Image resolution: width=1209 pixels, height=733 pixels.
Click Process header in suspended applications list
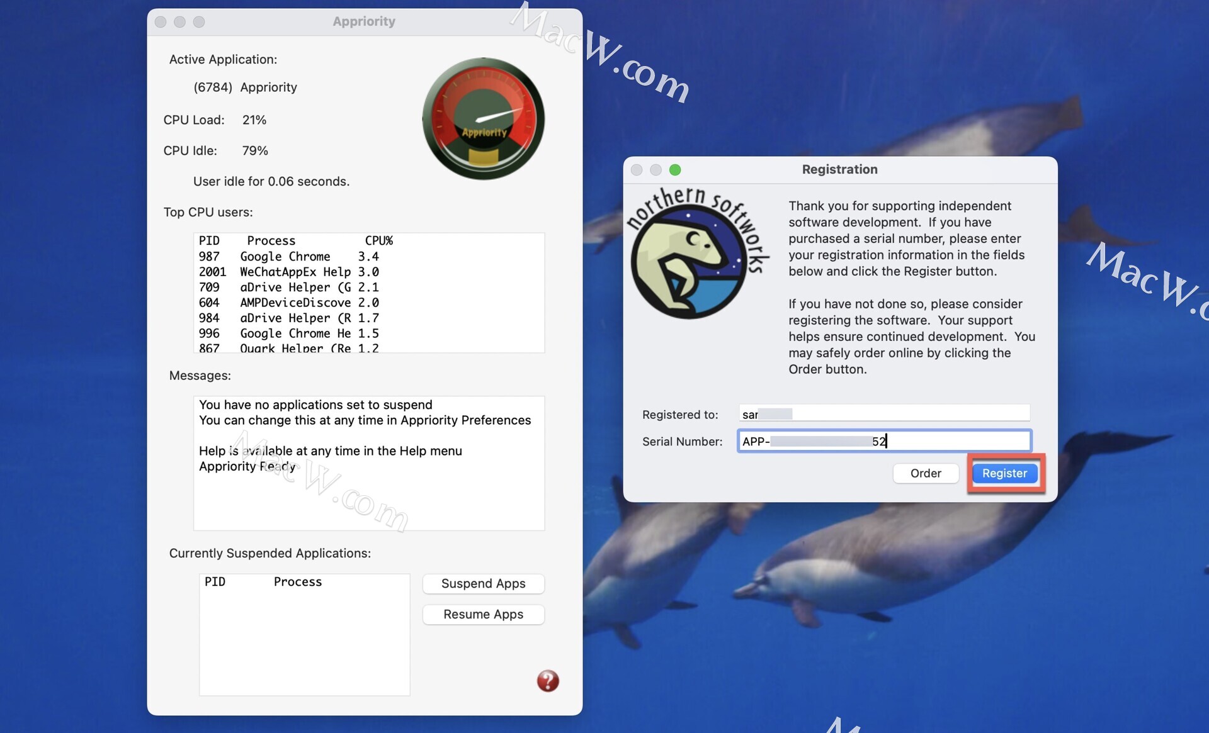coord(297,581)
